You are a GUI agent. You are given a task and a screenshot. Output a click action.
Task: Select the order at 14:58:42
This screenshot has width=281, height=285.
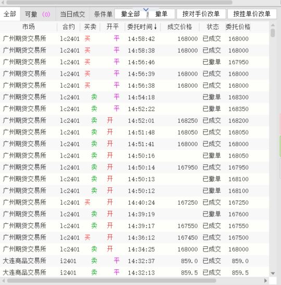pyautogui.click(x=135, y=39)
